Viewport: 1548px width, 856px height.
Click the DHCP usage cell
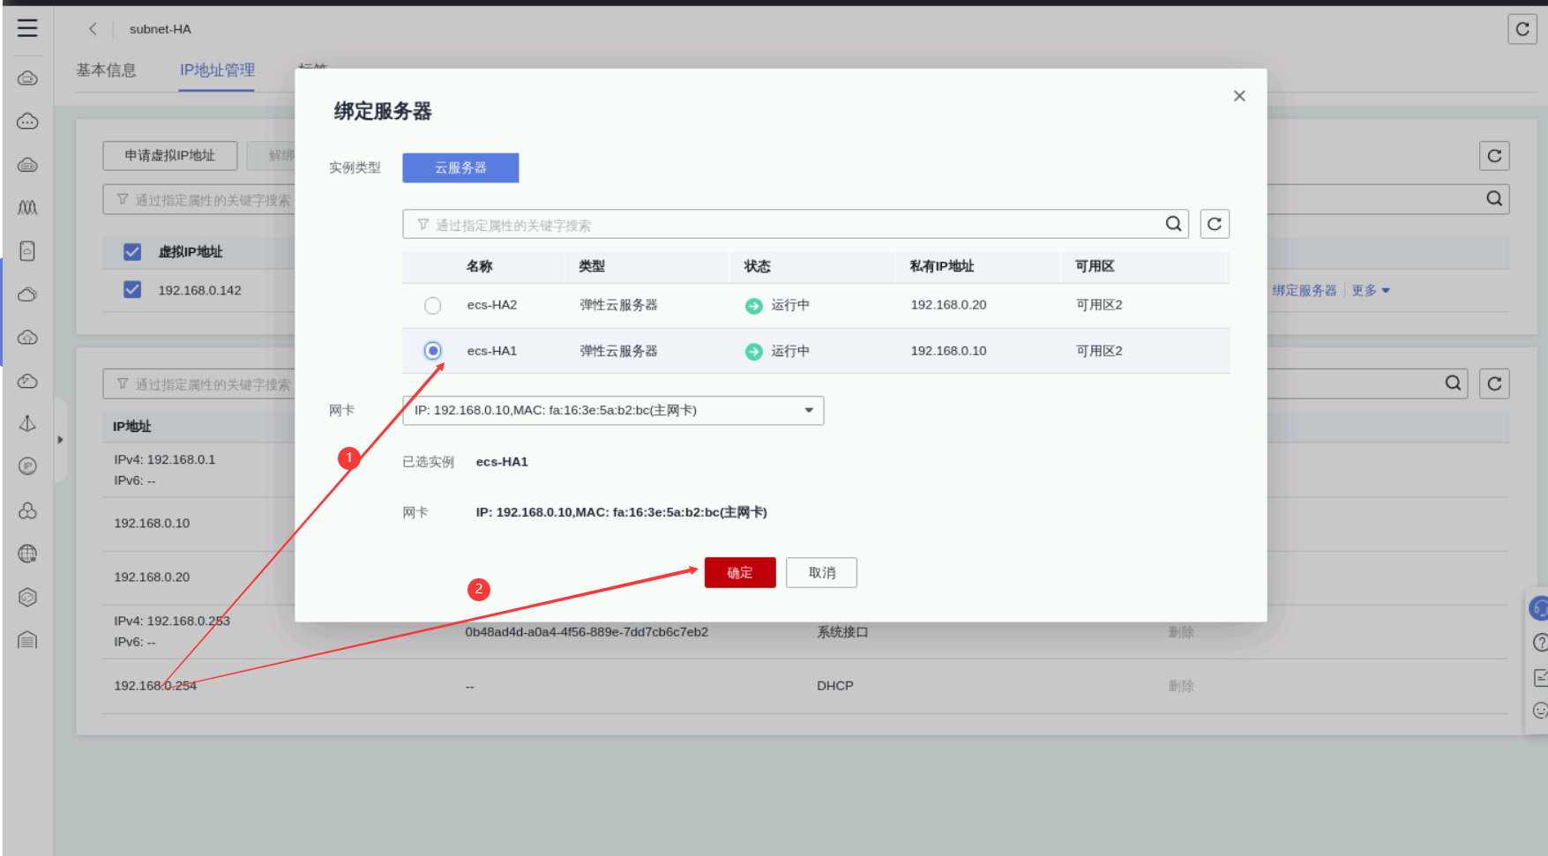[835, 686]
